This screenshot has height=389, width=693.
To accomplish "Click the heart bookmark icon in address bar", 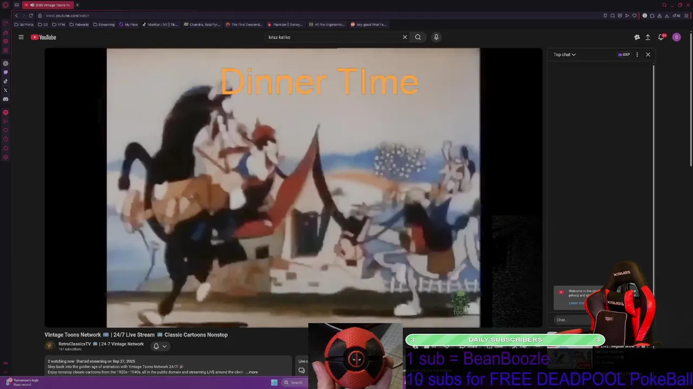I will pos(634,16).
